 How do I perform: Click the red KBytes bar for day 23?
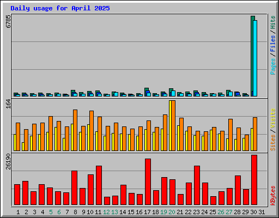(197, 185)
